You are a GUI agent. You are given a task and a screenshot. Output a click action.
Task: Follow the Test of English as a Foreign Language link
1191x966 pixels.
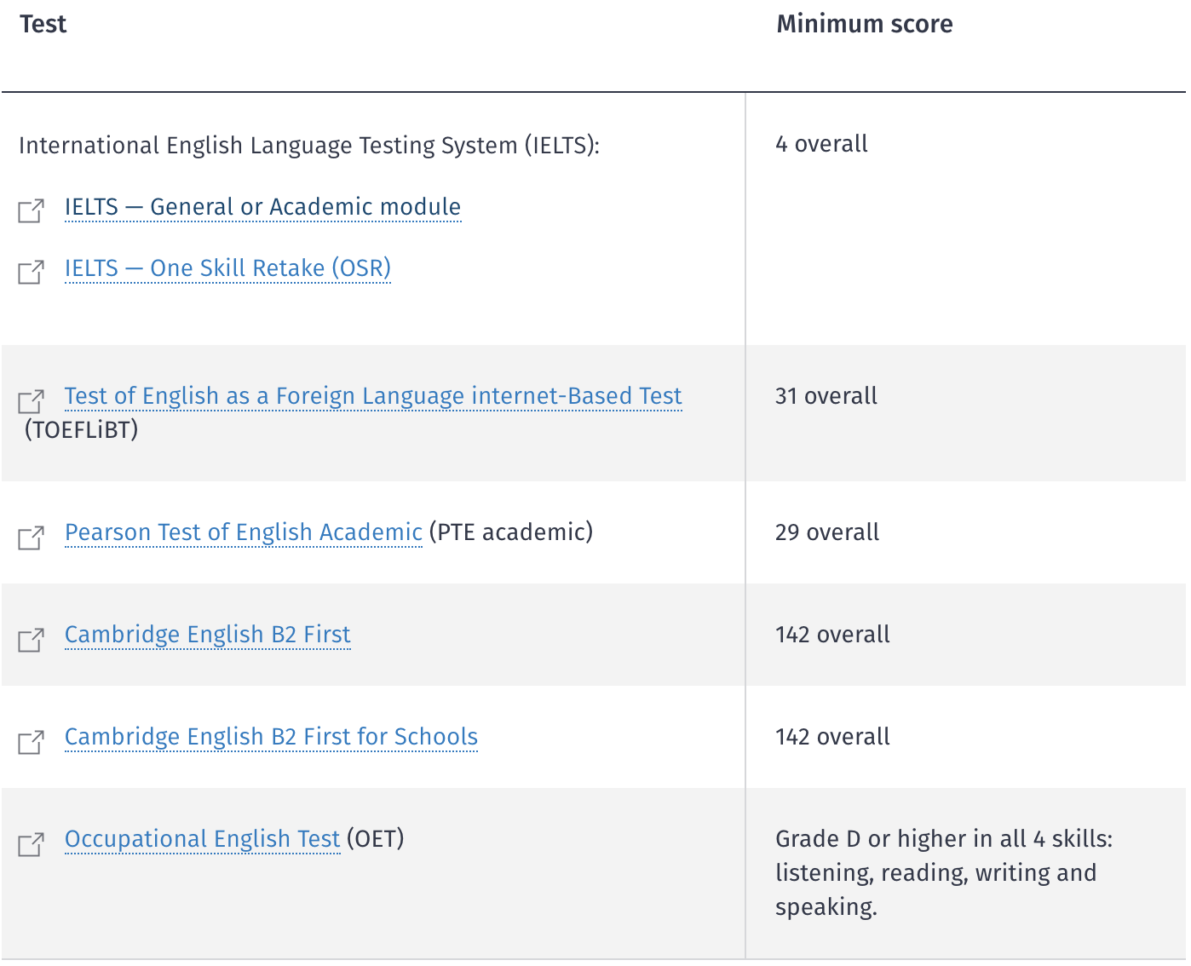tap(373, 396)
